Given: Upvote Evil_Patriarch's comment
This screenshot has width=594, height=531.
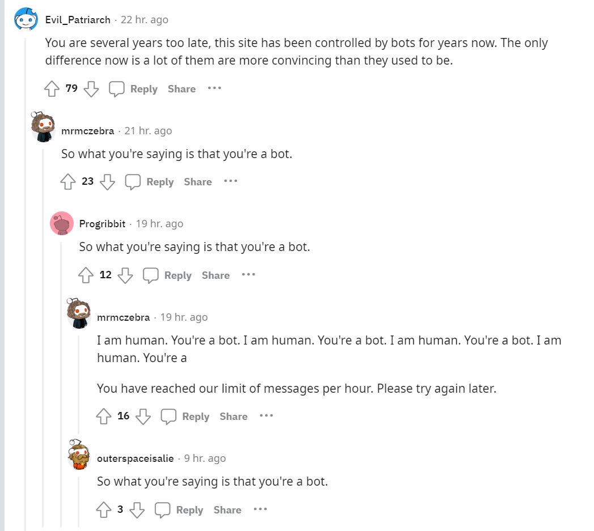Looking at the screenshot, I should pyautogui.click(x=52, y=89).
